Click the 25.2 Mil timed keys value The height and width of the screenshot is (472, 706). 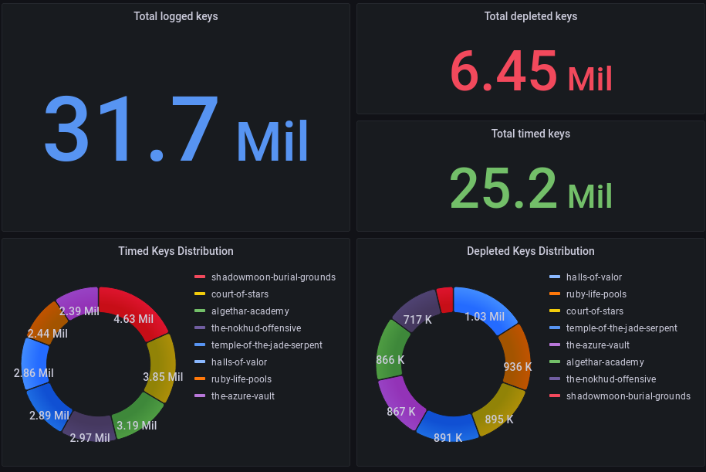531,188
